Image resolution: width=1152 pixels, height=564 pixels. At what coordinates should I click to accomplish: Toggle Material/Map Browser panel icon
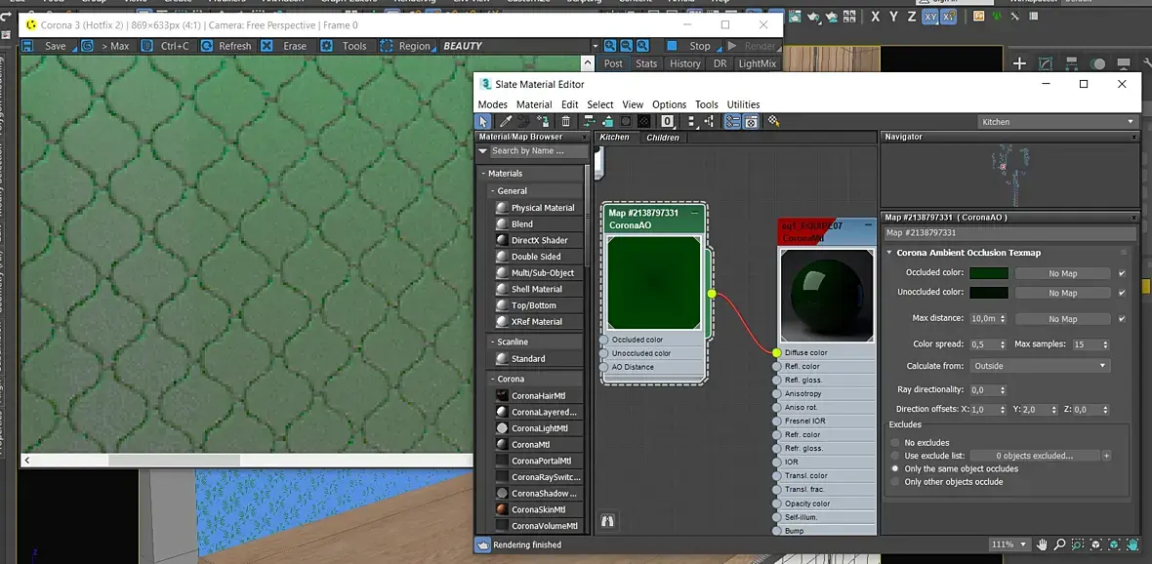coord(732,121)
